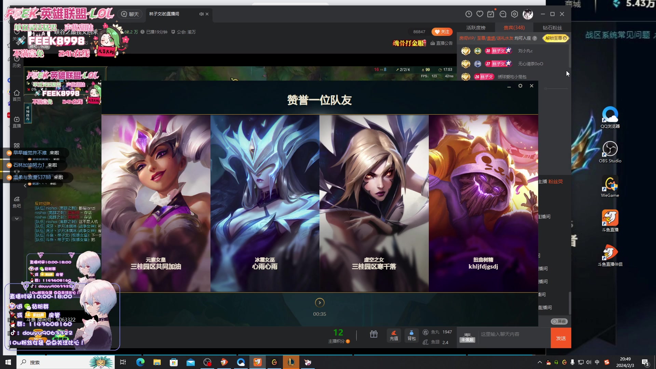Click 主播积分 question mark help icon
This screenshot has height=369, width=656.
tap(348, 341)
